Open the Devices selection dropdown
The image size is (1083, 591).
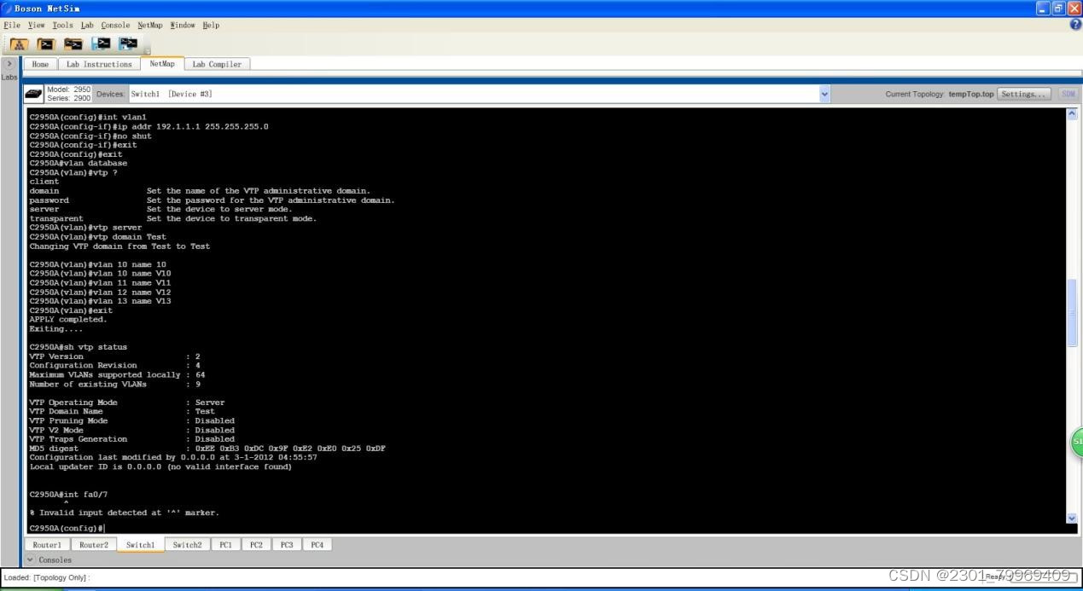point(824,94)
